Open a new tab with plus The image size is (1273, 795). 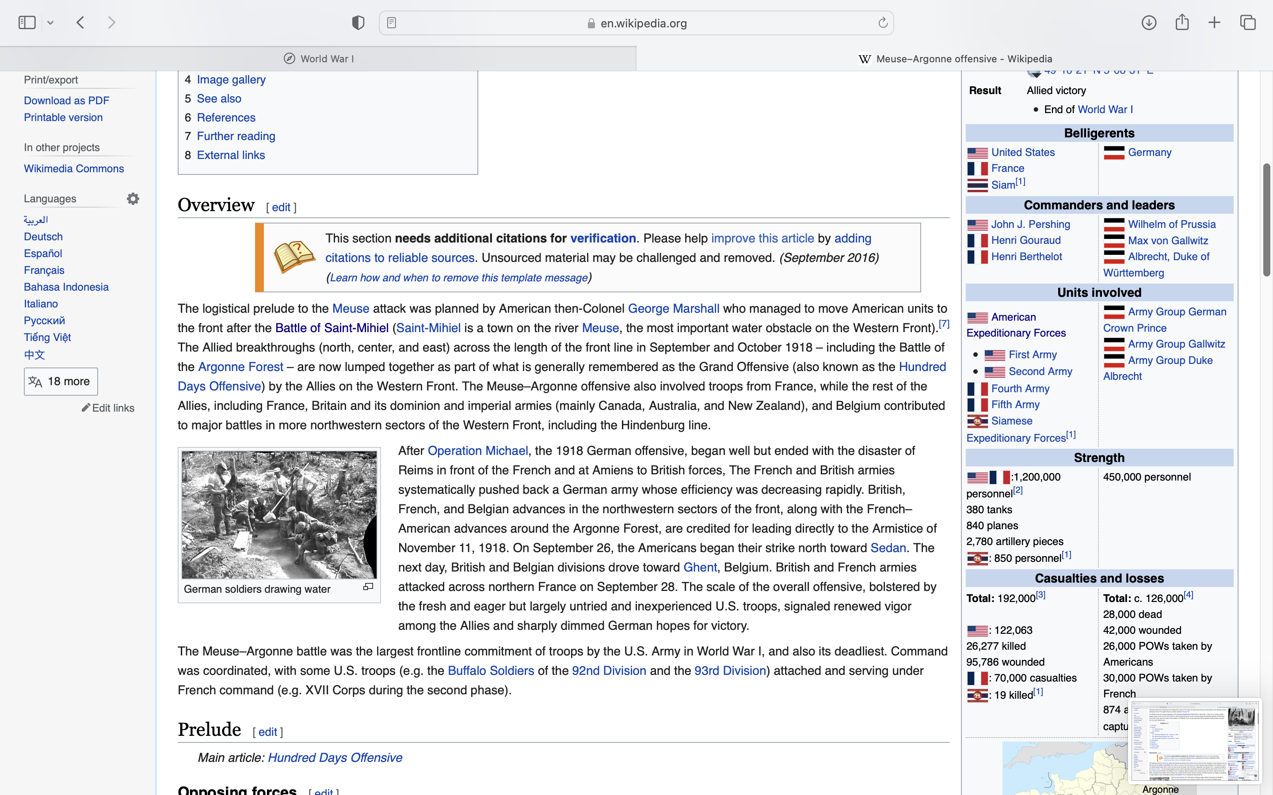click(1214, 23)
